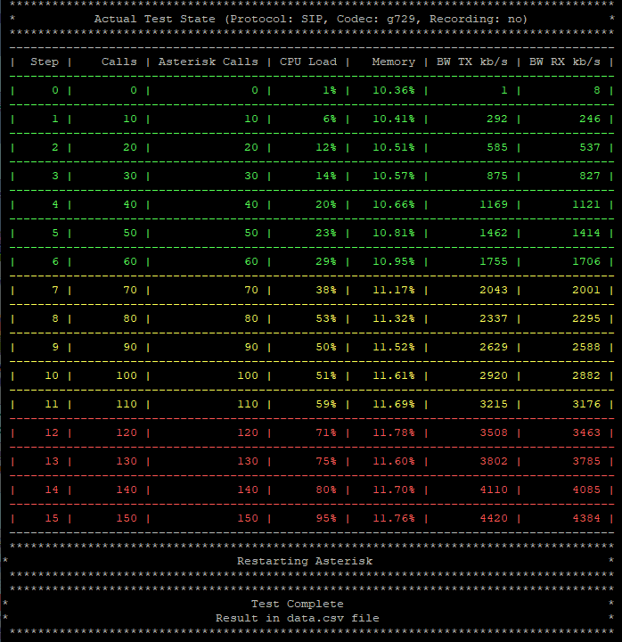Click memory value 11.60%

394,461
